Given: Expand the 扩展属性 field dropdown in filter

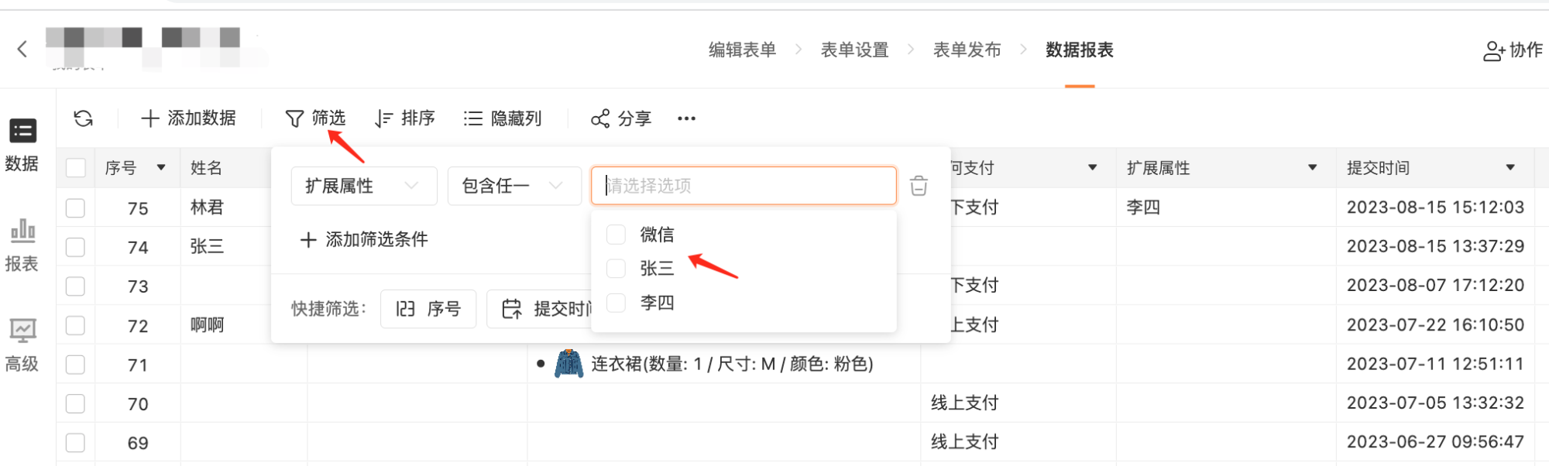Looking at the screenshot, I should point(364,186).
